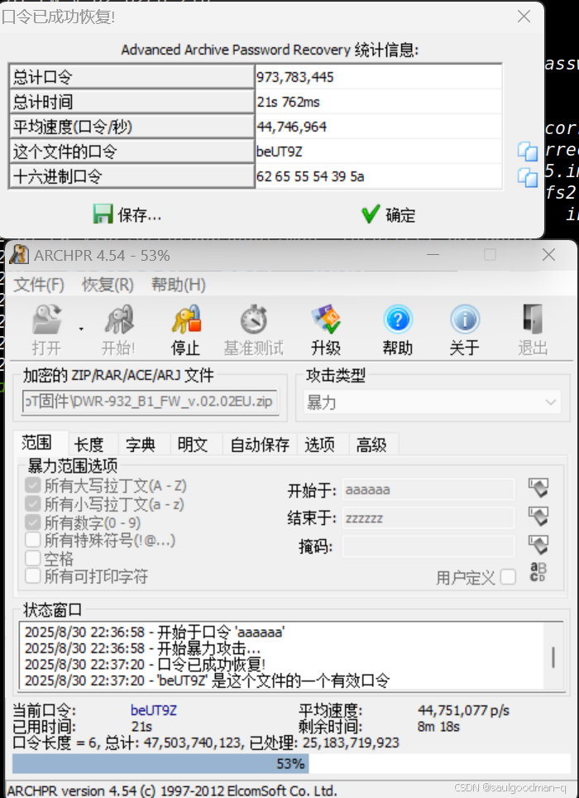Open the dropdown arrow beside Open
This screenshot has height=798, width=579.
tap(81, 329)
